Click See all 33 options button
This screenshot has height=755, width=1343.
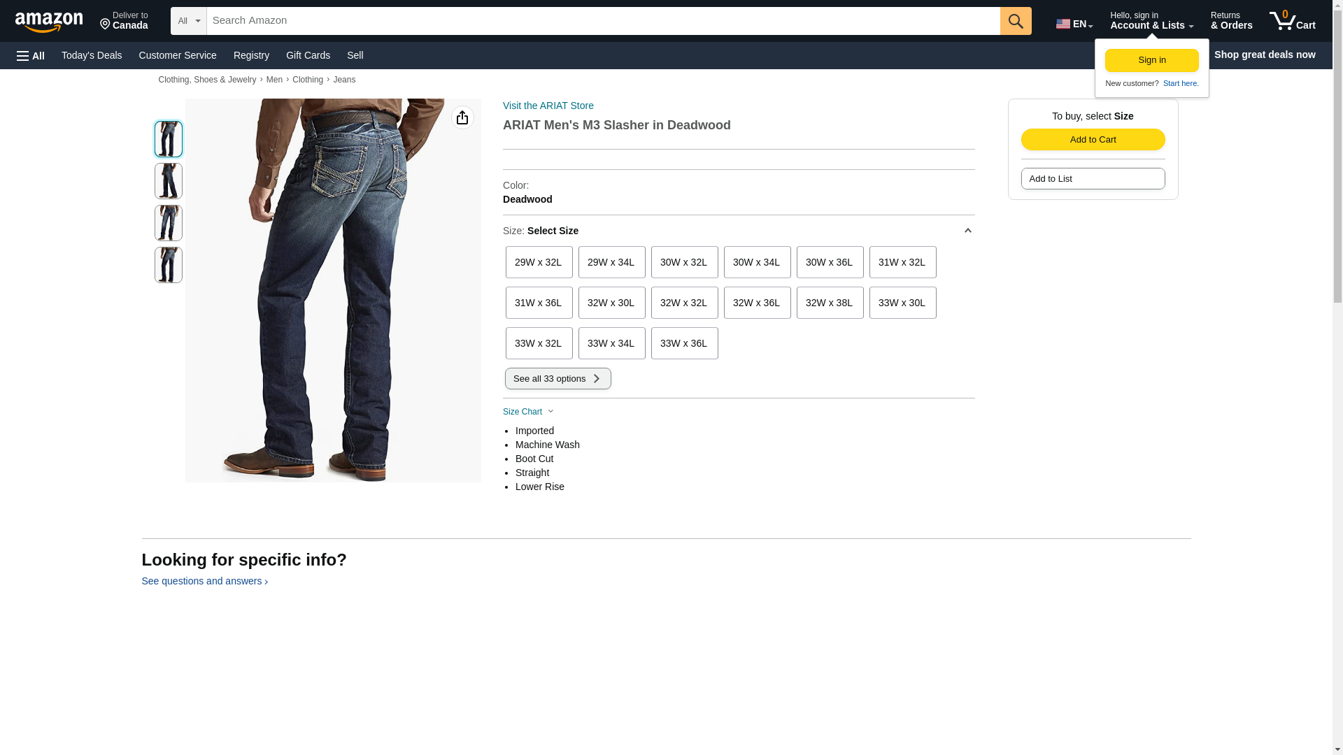[x=557, y=379]
